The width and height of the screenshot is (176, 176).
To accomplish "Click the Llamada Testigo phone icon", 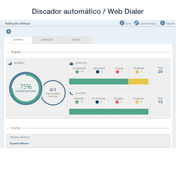I will [x=137, y=23].
